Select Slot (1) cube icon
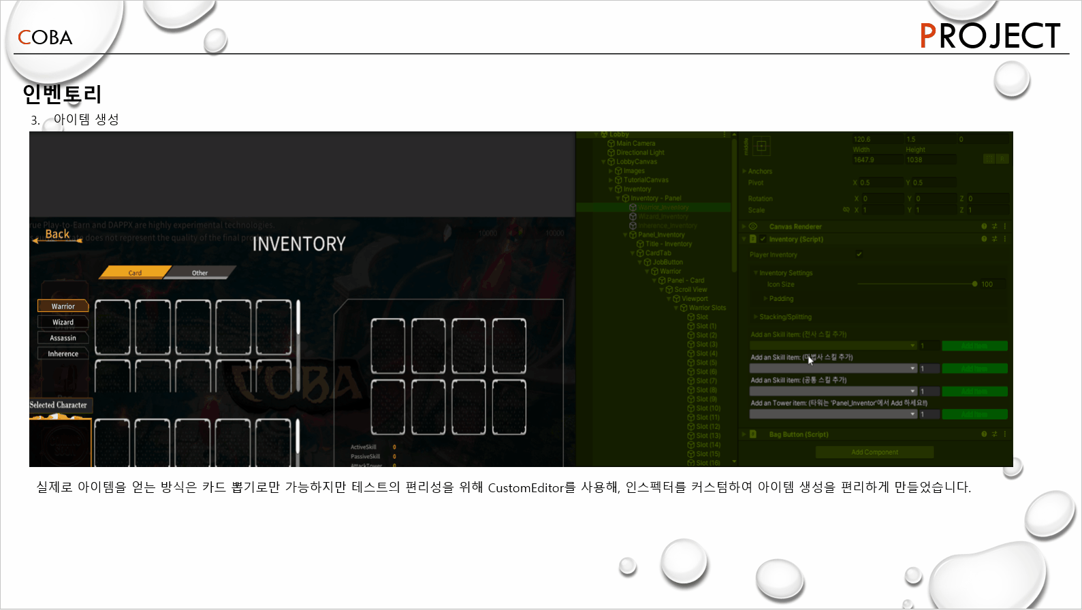The width and height of the screenshot is (1082, 610). pyautogui.click(x=691, y=326)
